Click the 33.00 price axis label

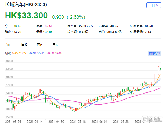[x=9, y=69]
